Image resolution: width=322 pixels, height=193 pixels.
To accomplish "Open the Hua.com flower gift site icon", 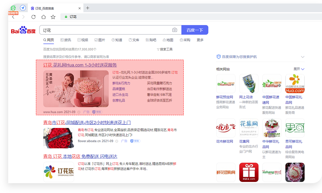I will click(x=295, y=84).
